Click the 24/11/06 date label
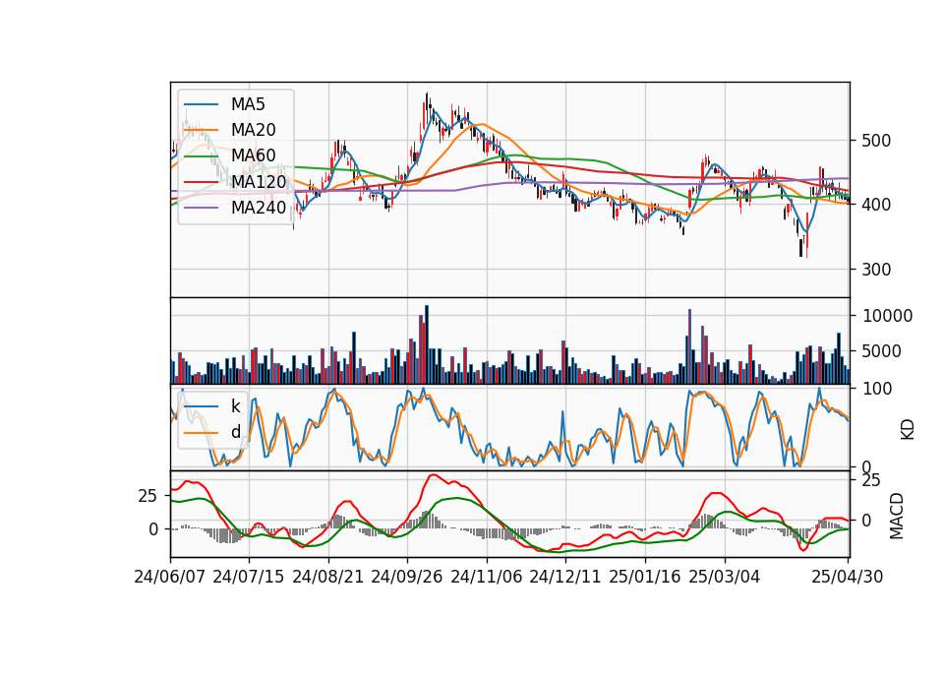The height and width of the screenshot is (679, 944). (x=487, y=578)
